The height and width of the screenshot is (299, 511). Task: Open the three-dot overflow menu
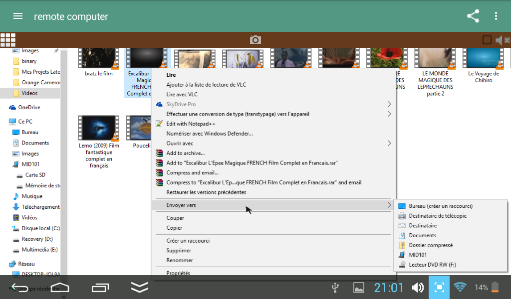coord(496,16)
